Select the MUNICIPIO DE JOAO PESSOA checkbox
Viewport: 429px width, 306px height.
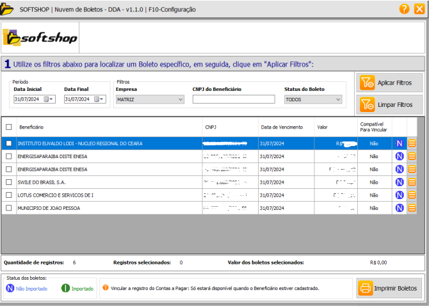tap(9, 208)
